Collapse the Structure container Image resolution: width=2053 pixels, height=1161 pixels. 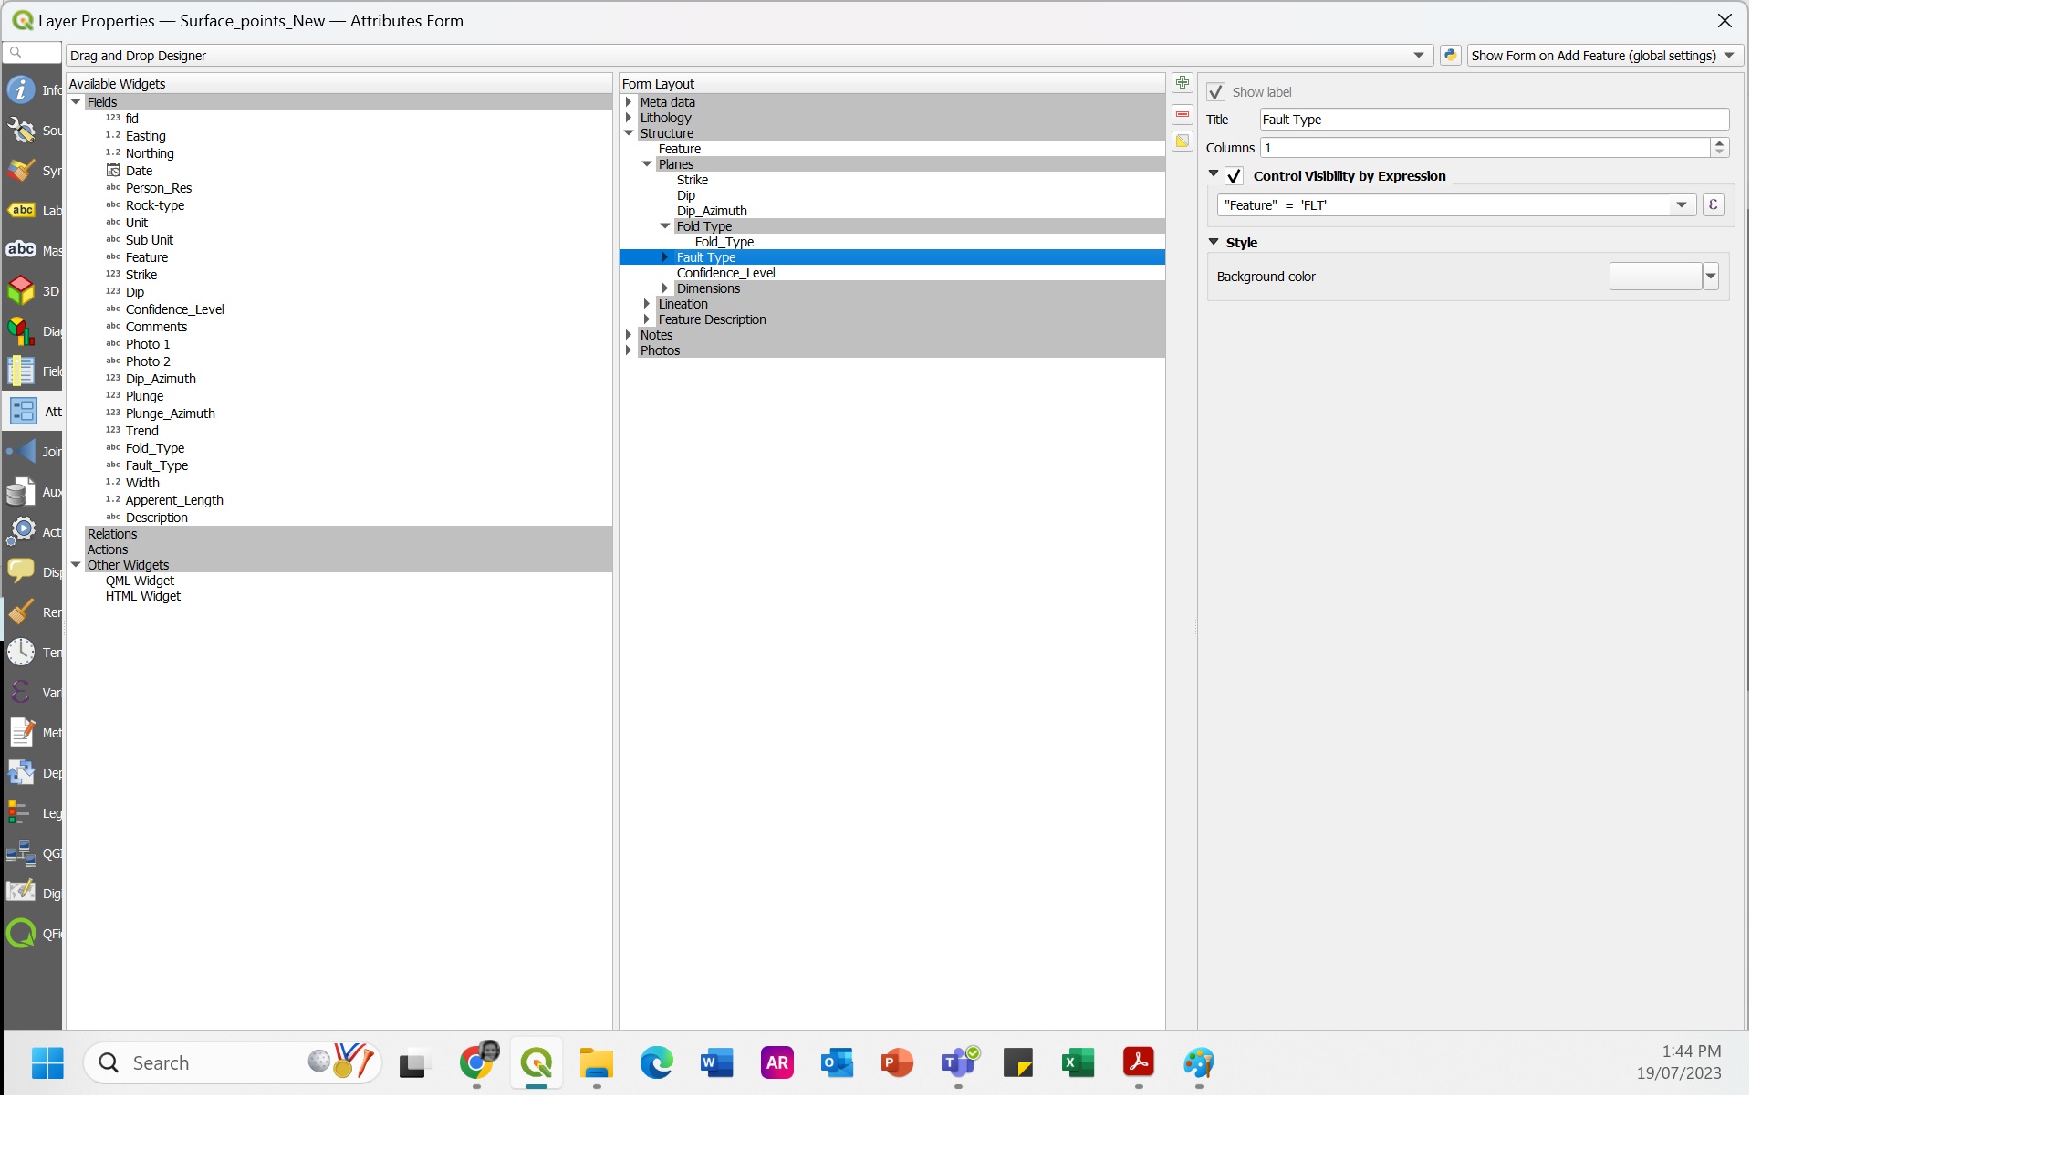[x=629, y=133]
